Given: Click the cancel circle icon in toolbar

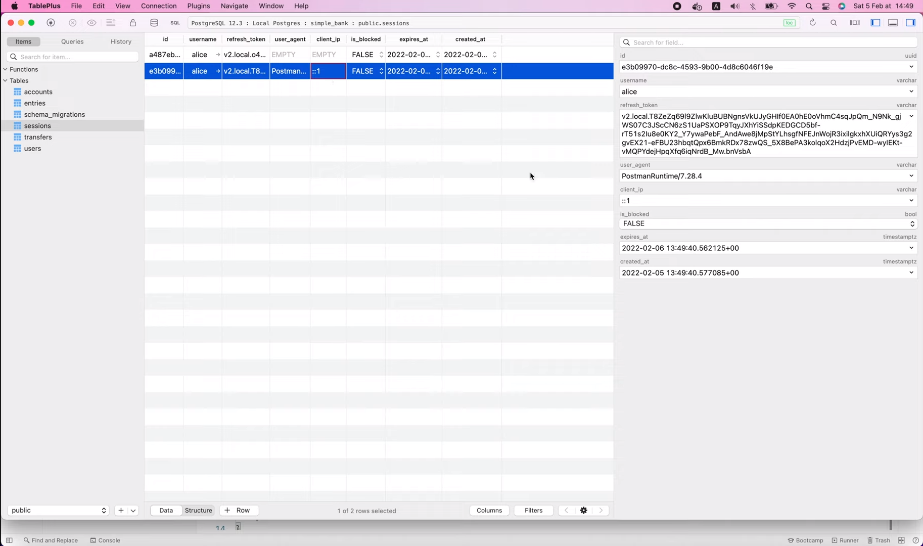Looking at the screenshot, I should 72,23.
